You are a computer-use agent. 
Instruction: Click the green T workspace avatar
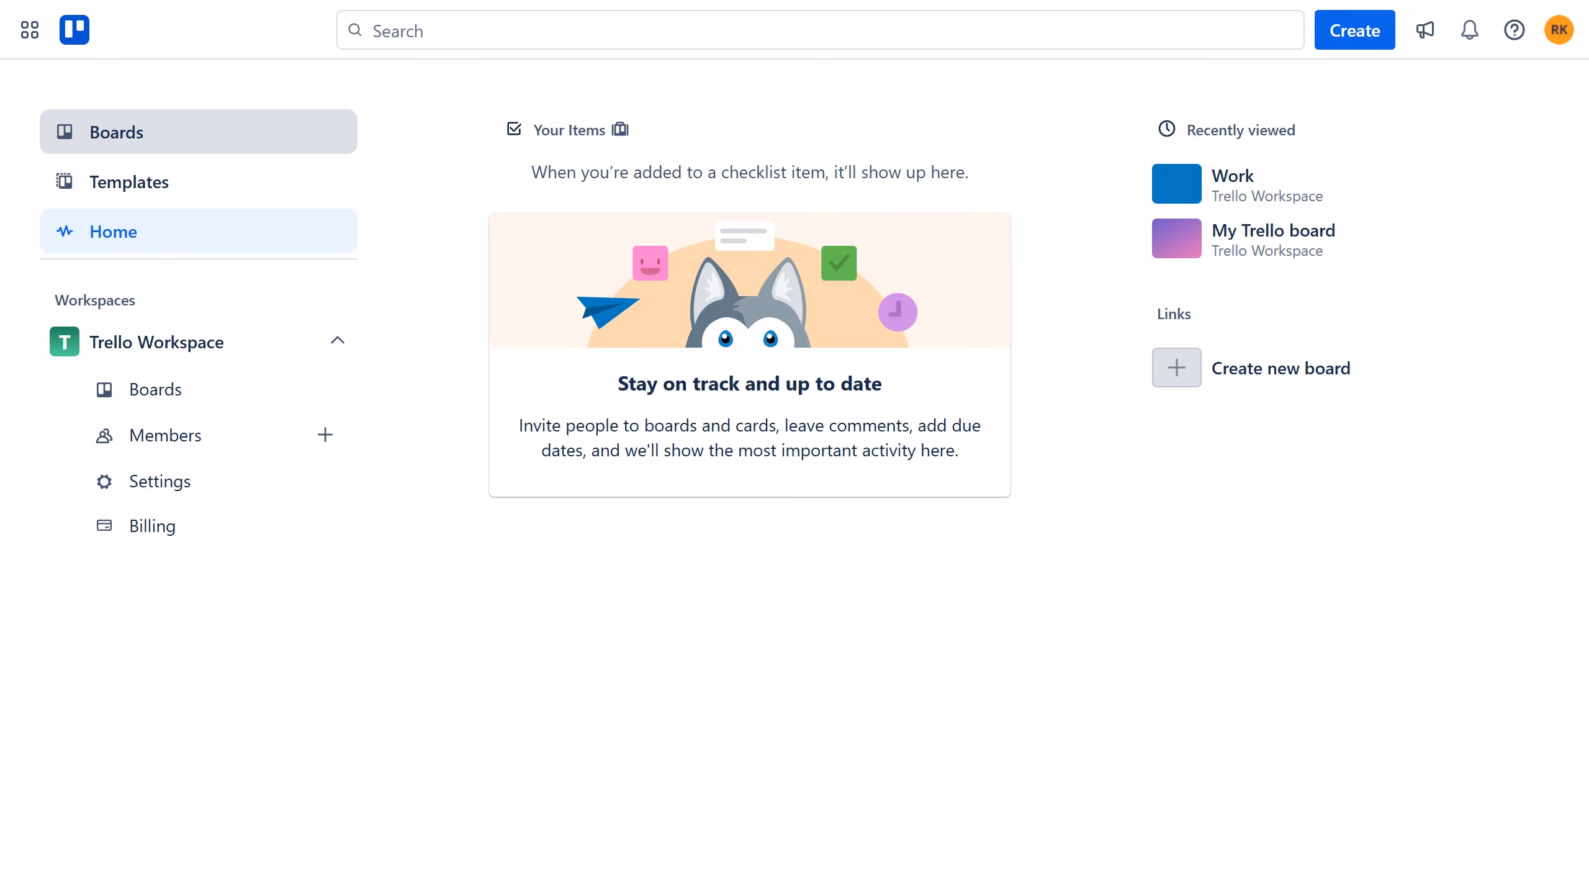tap(65, 341)
